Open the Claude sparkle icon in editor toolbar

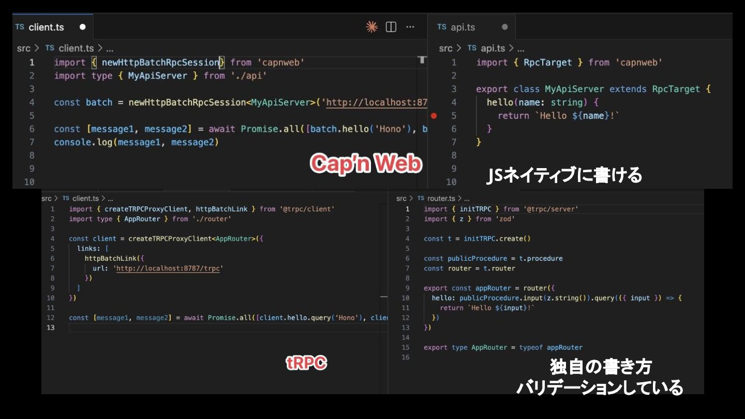(x=371, y=27)
